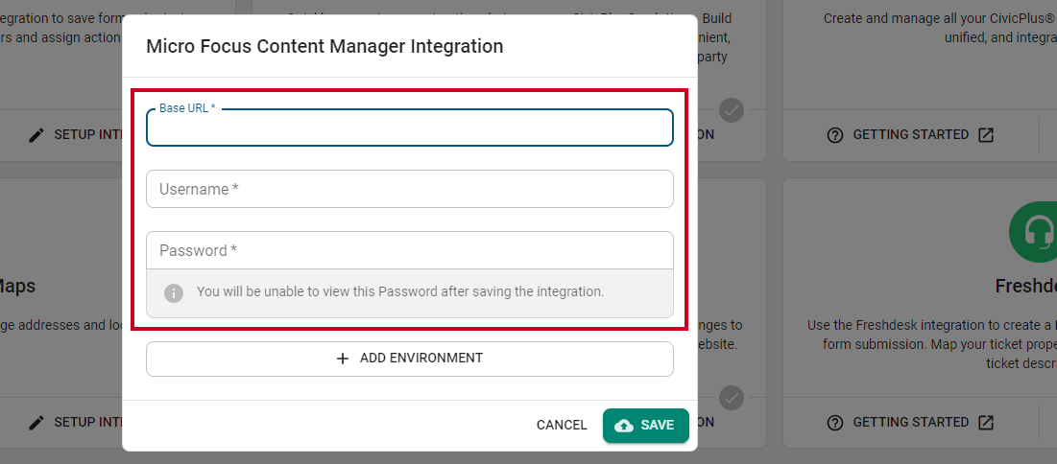This screenshot has width=1057, height=464.
Task: Click the Base URL input field
Action: [409, 128]
